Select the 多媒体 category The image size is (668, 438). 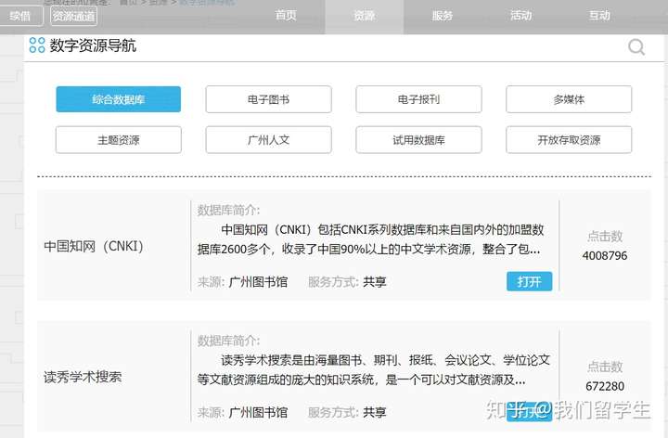point(569,99)
